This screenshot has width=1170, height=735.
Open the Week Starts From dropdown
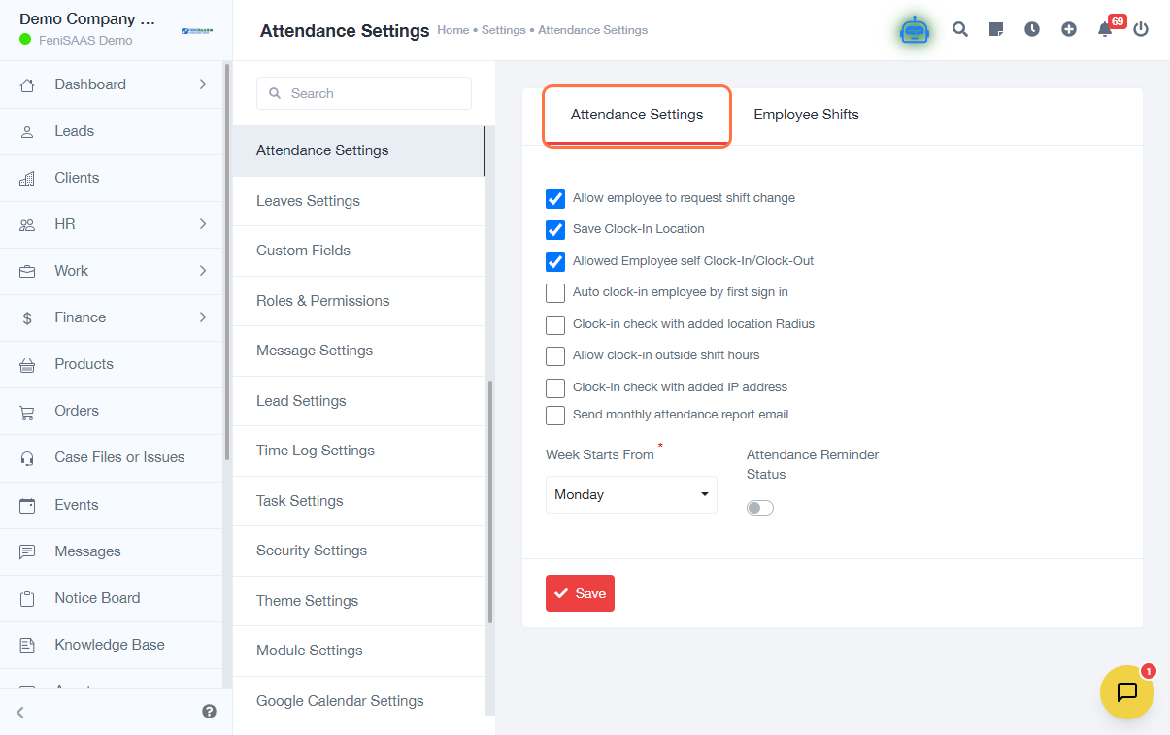click(x=631, y=494)
